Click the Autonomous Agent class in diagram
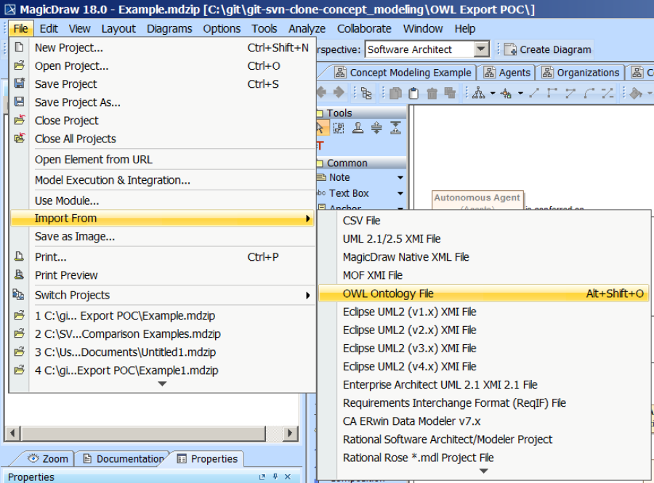654x483 pixels. tap(477, 200)
